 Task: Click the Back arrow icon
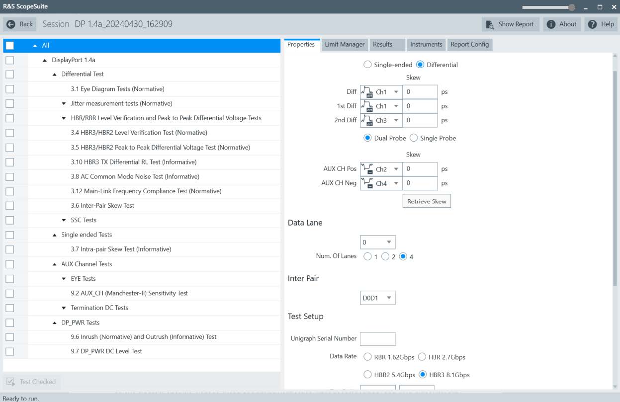click(x=11, y=24)
